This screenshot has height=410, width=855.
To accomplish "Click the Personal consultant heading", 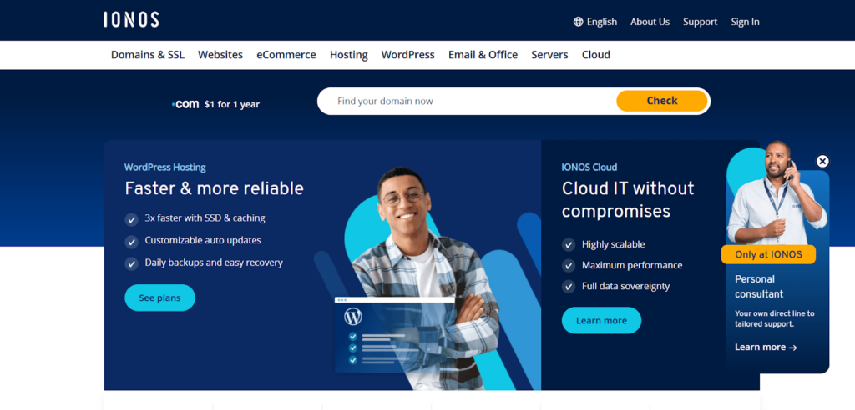I will [759, 287].
